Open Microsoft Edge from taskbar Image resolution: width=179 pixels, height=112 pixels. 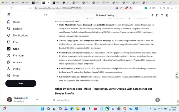(72, 109)
